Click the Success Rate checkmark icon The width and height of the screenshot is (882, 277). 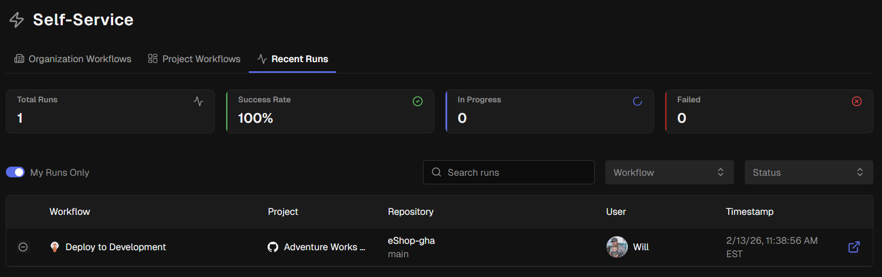[x=418, y=101]
